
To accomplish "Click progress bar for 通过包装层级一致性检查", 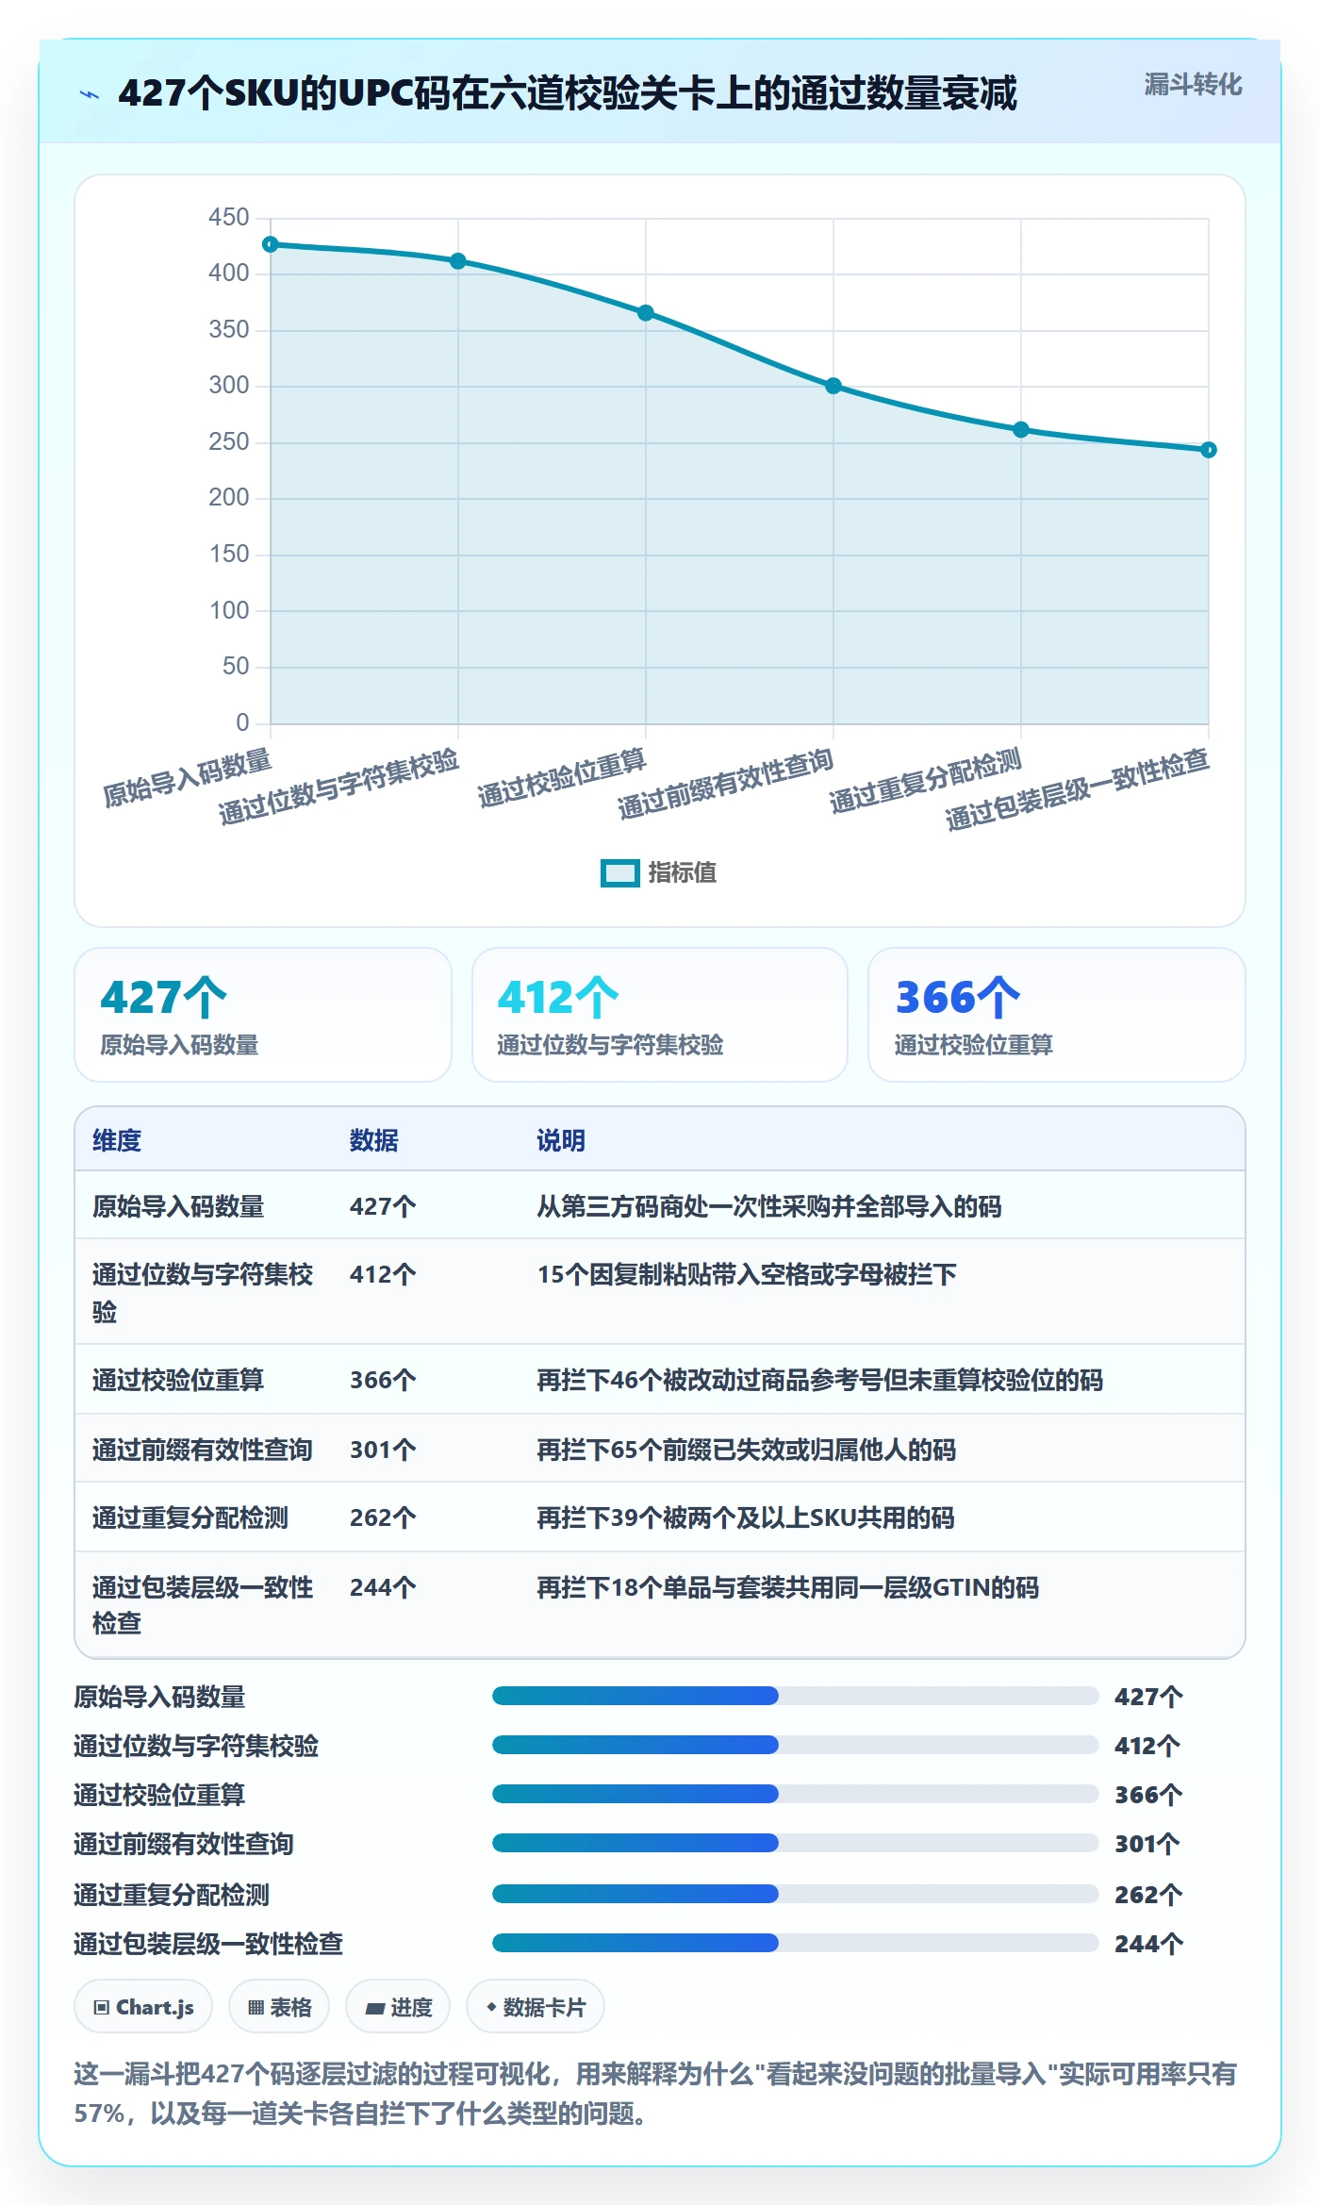I will point(795,1943).
